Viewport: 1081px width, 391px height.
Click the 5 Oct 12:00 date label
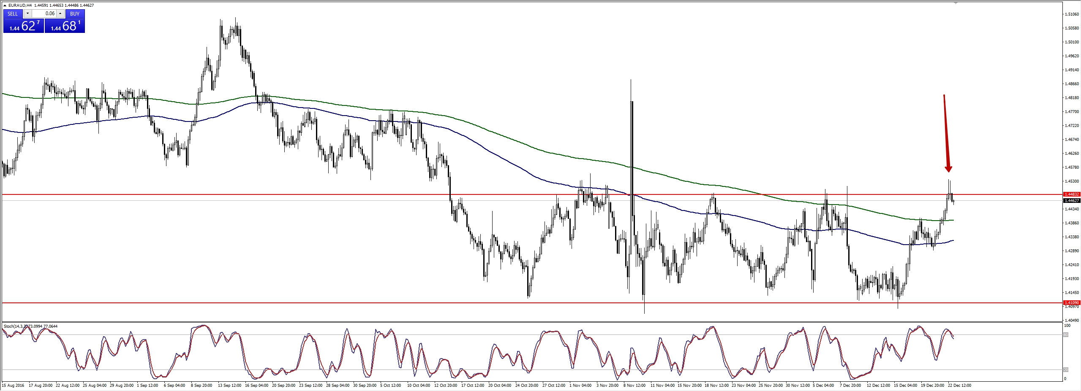coord(390,386)
